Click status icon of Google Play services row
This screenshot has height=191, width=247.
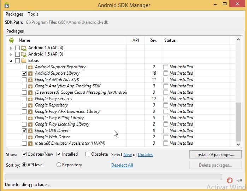click(x=166, y=99)
